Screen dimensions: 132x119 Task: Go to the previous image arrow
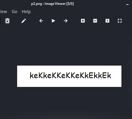pos(41,21)
